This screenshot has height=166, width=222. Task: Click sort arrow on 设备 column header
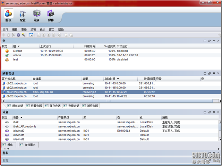pos(22,118)
